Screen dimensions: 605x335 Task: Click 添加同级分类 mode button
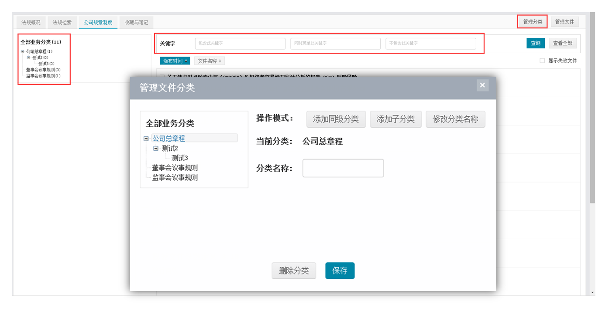pos(336,119)
